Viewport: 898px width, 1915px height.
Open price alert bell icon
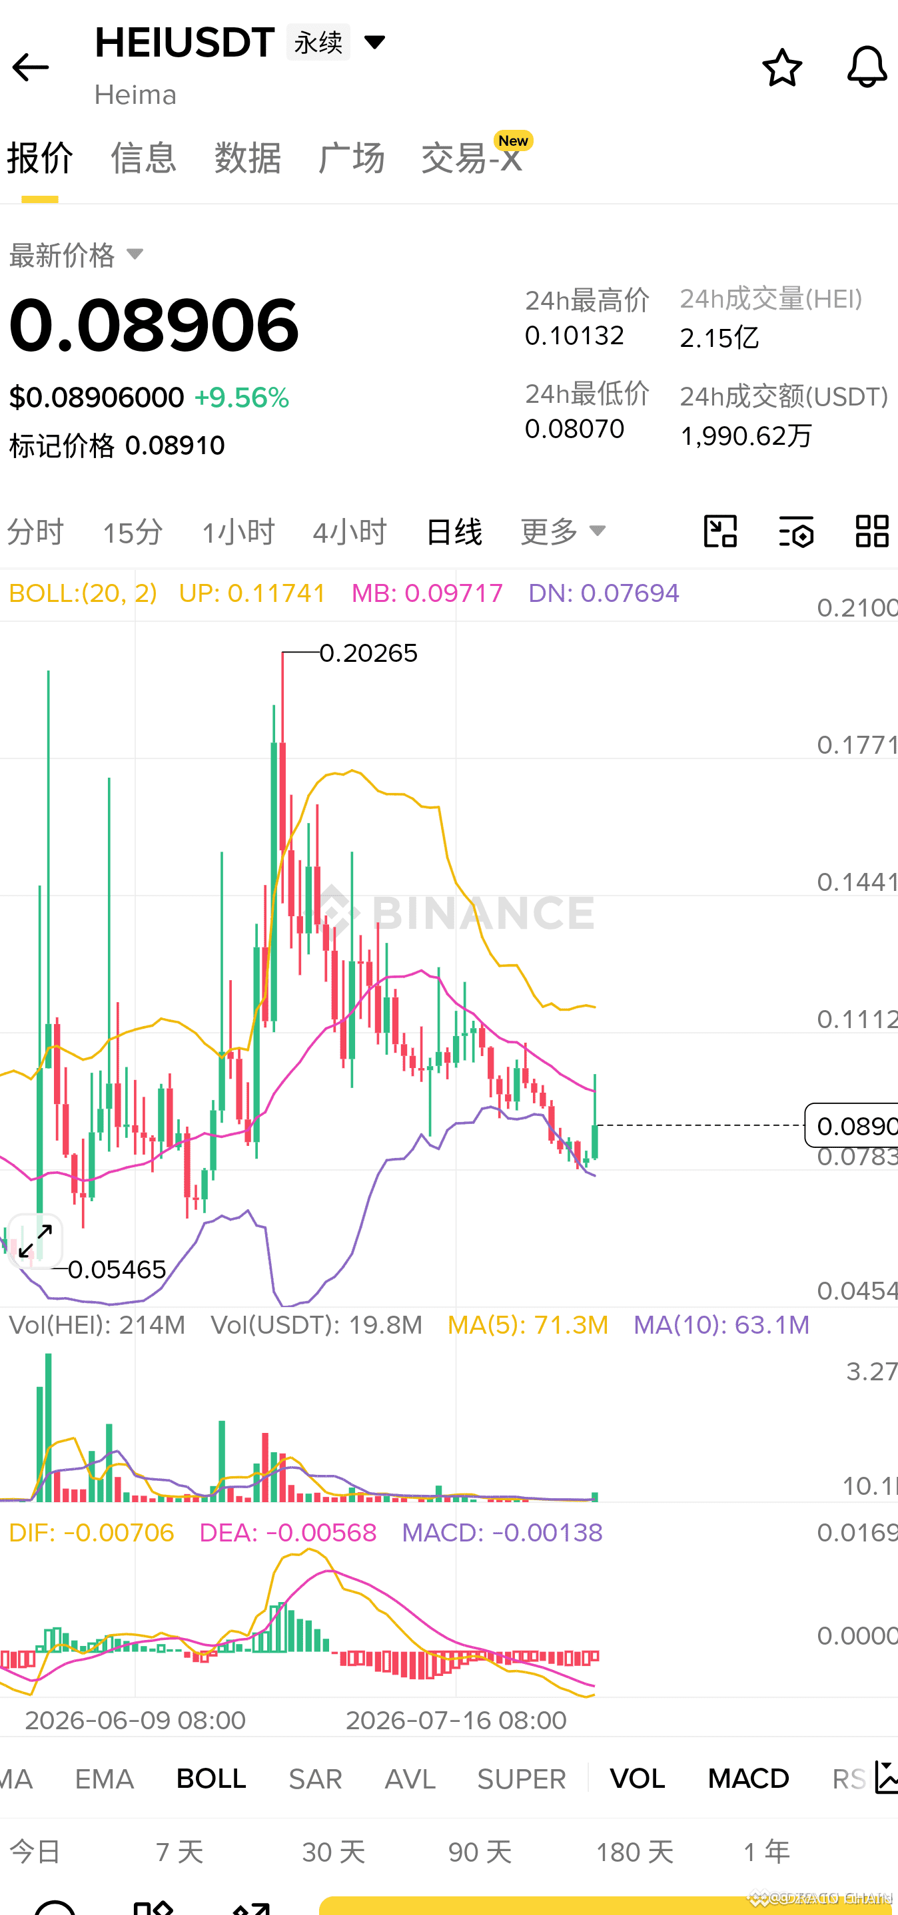867,67
